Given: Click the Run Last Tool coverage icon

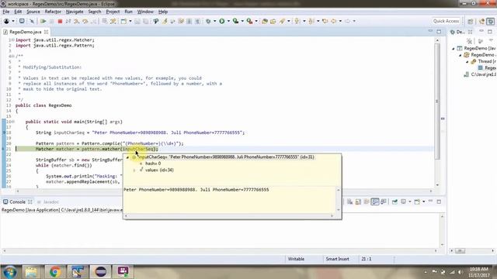Looking at the screenshot, I should (235, 21).
